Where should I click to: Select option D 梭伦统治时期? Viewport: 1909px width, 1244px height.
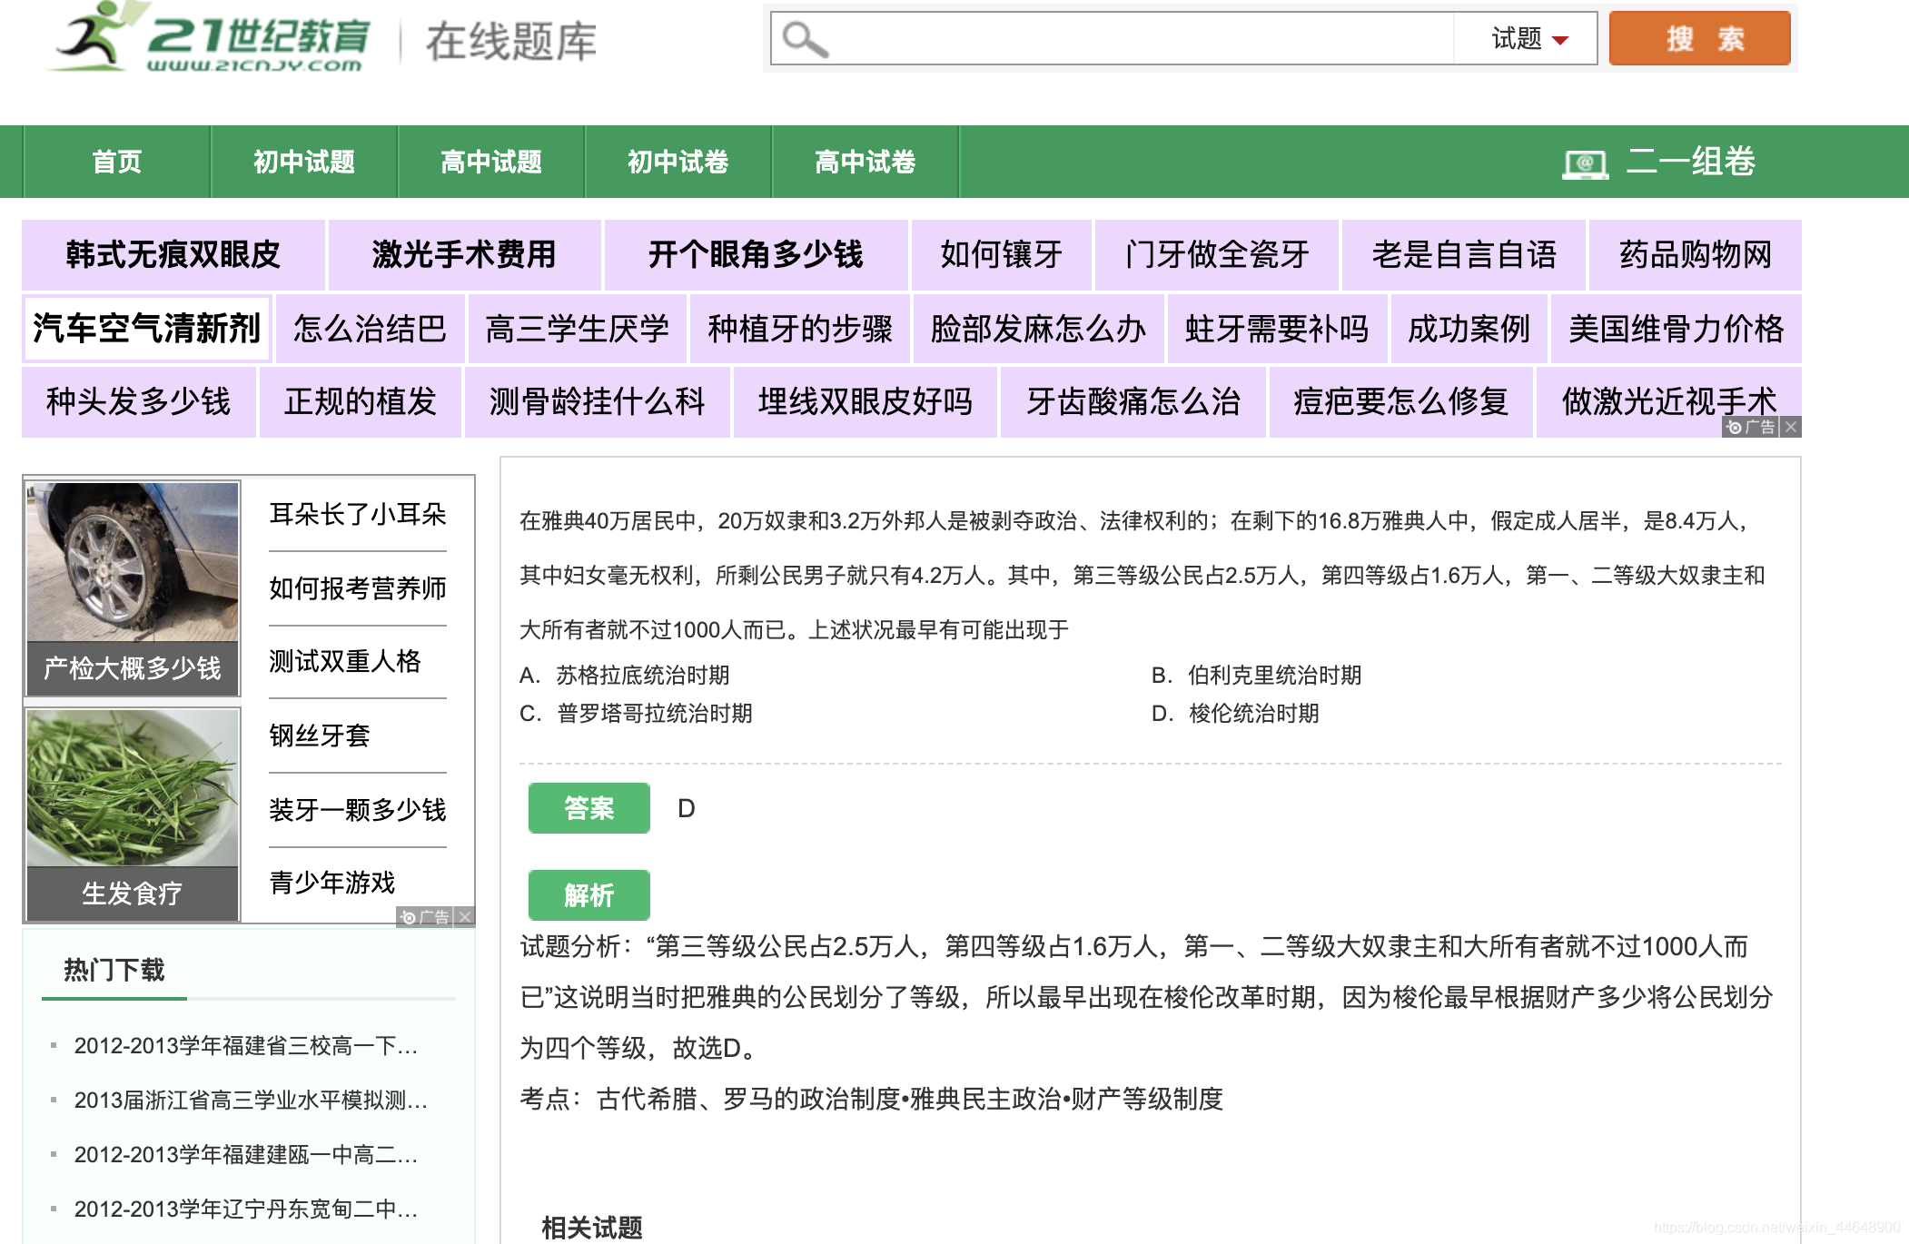tap(1235, 713)
